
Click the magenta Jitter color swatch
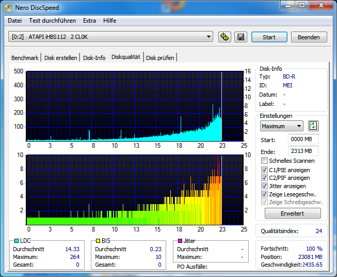[x=180, y=241]
